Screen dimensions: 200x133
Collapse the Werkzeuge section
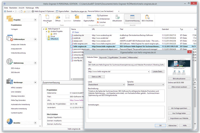tap(35, 83)
